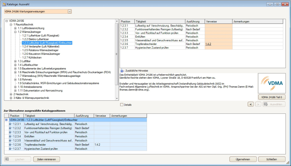
Task: Click the Auswählen button
Action: (x=274, y=104)
